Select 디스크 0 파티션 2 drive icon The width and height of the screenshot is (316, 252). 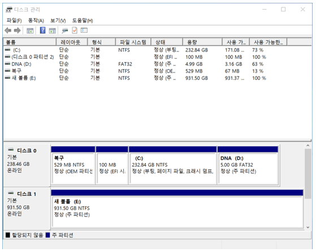pyautogui.click(x=8, y=57)
